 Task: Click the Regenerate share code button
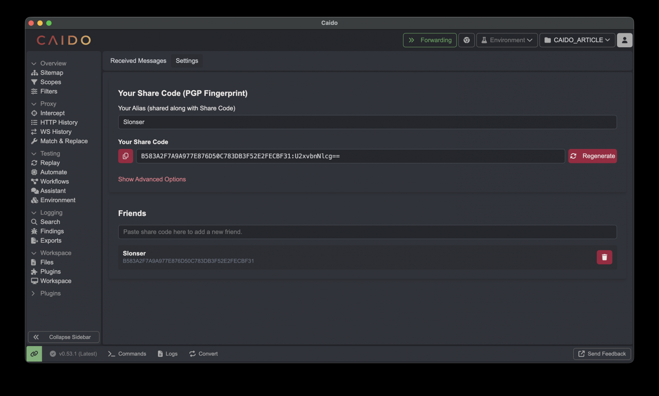coord(592,156)
